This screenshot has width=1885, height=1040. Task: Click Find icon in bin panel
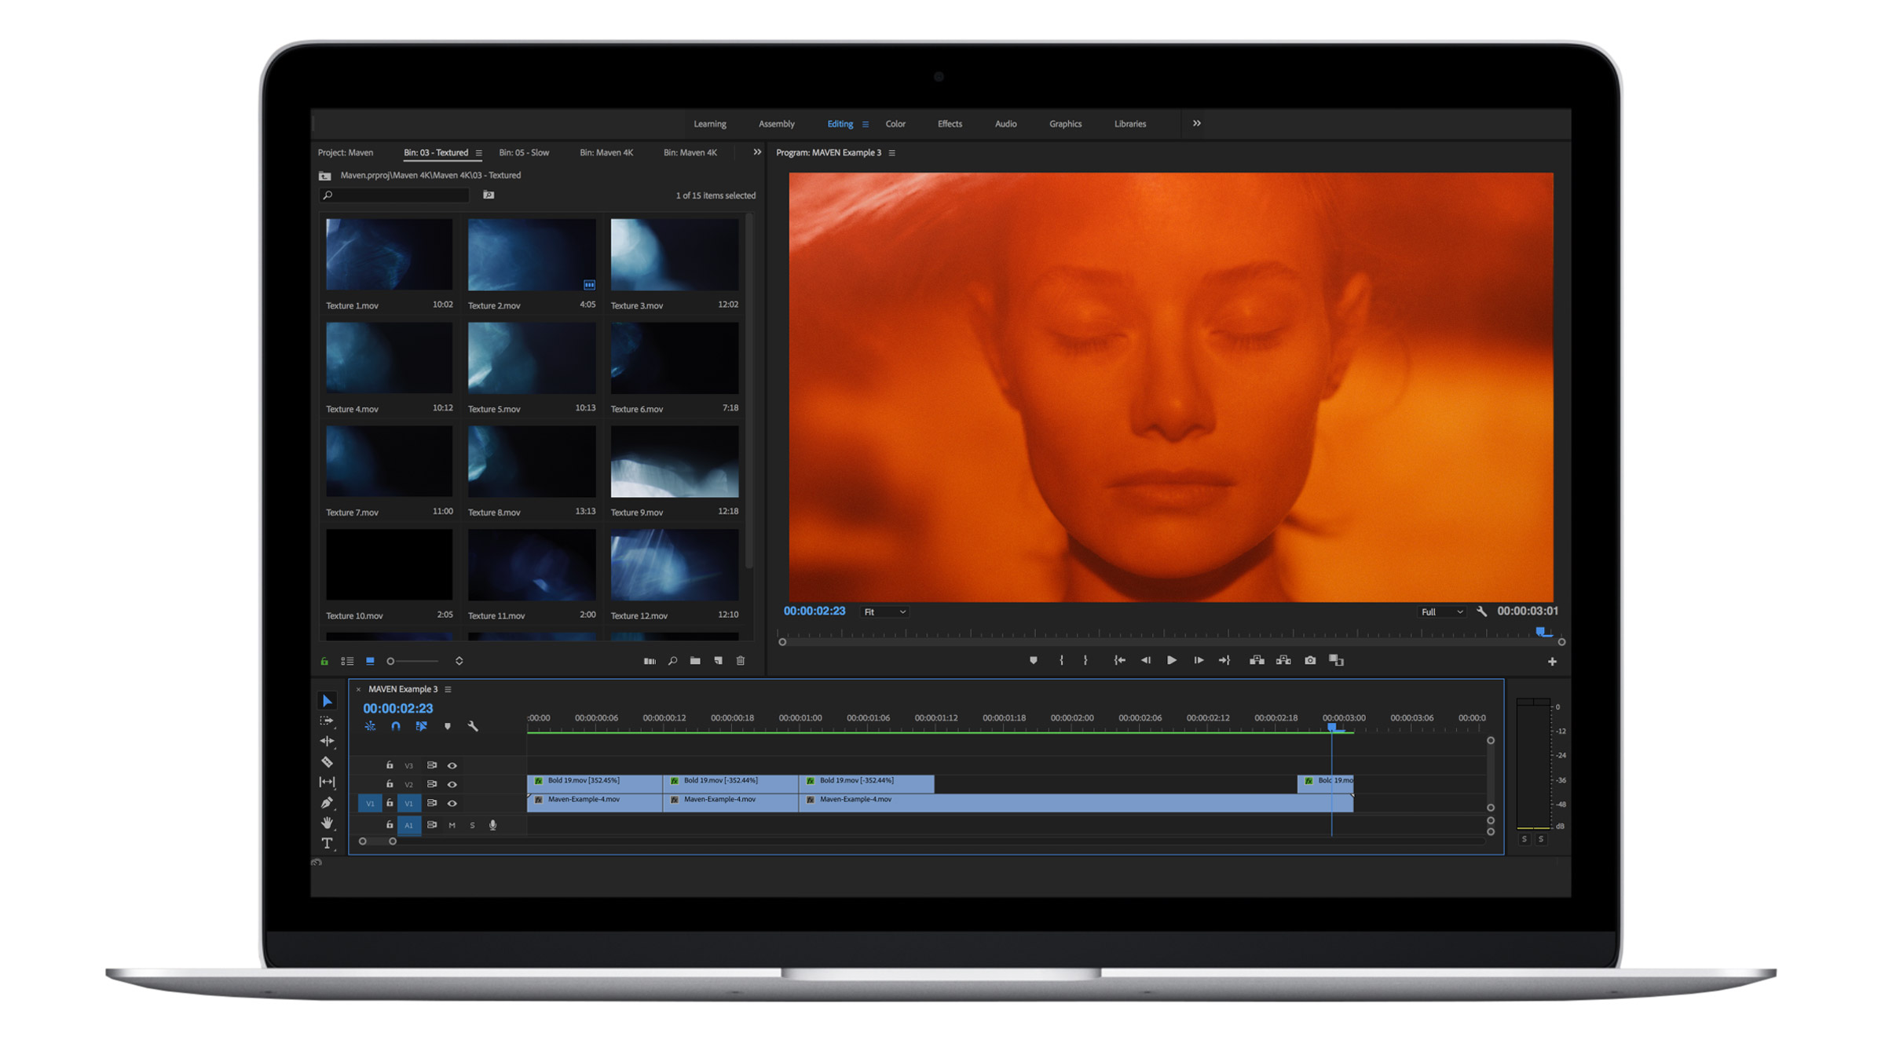point(672,661)
